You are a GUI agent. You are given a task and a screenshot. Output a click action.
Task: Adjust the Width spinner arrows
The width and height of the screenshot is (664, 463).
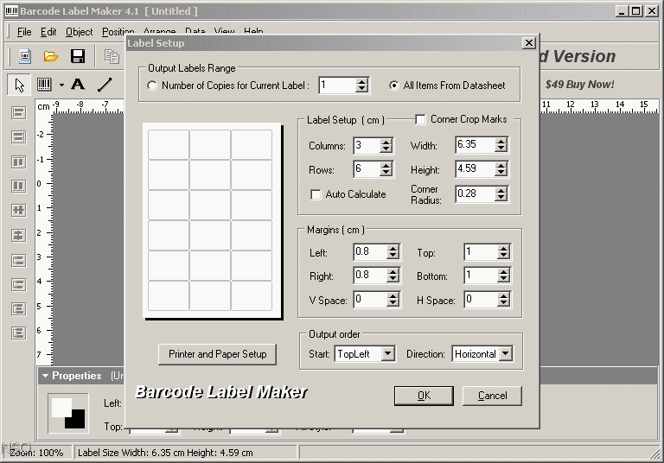pyautogui.click(x=501, y=145)
